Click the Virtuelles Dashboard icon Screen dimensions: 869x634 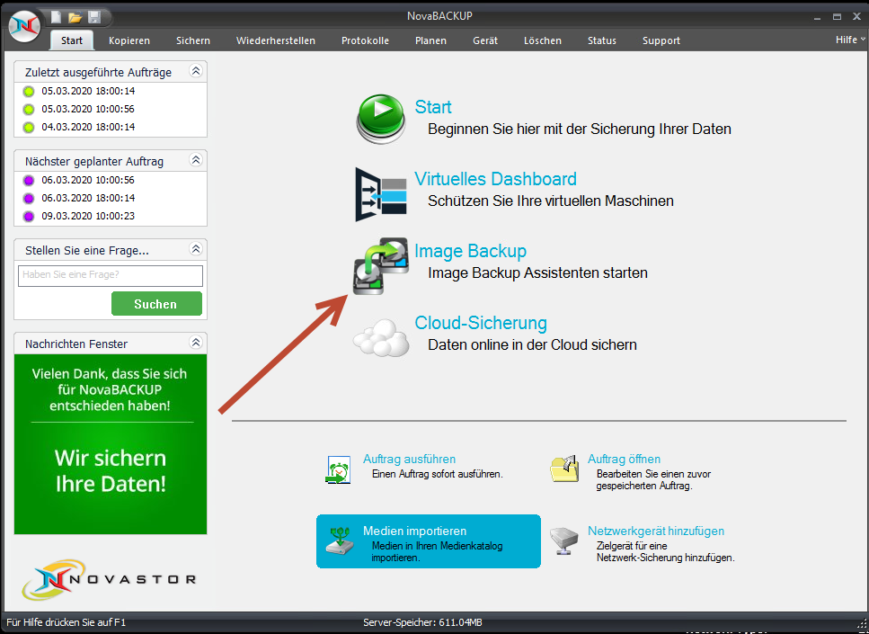[x=381, y=194]
